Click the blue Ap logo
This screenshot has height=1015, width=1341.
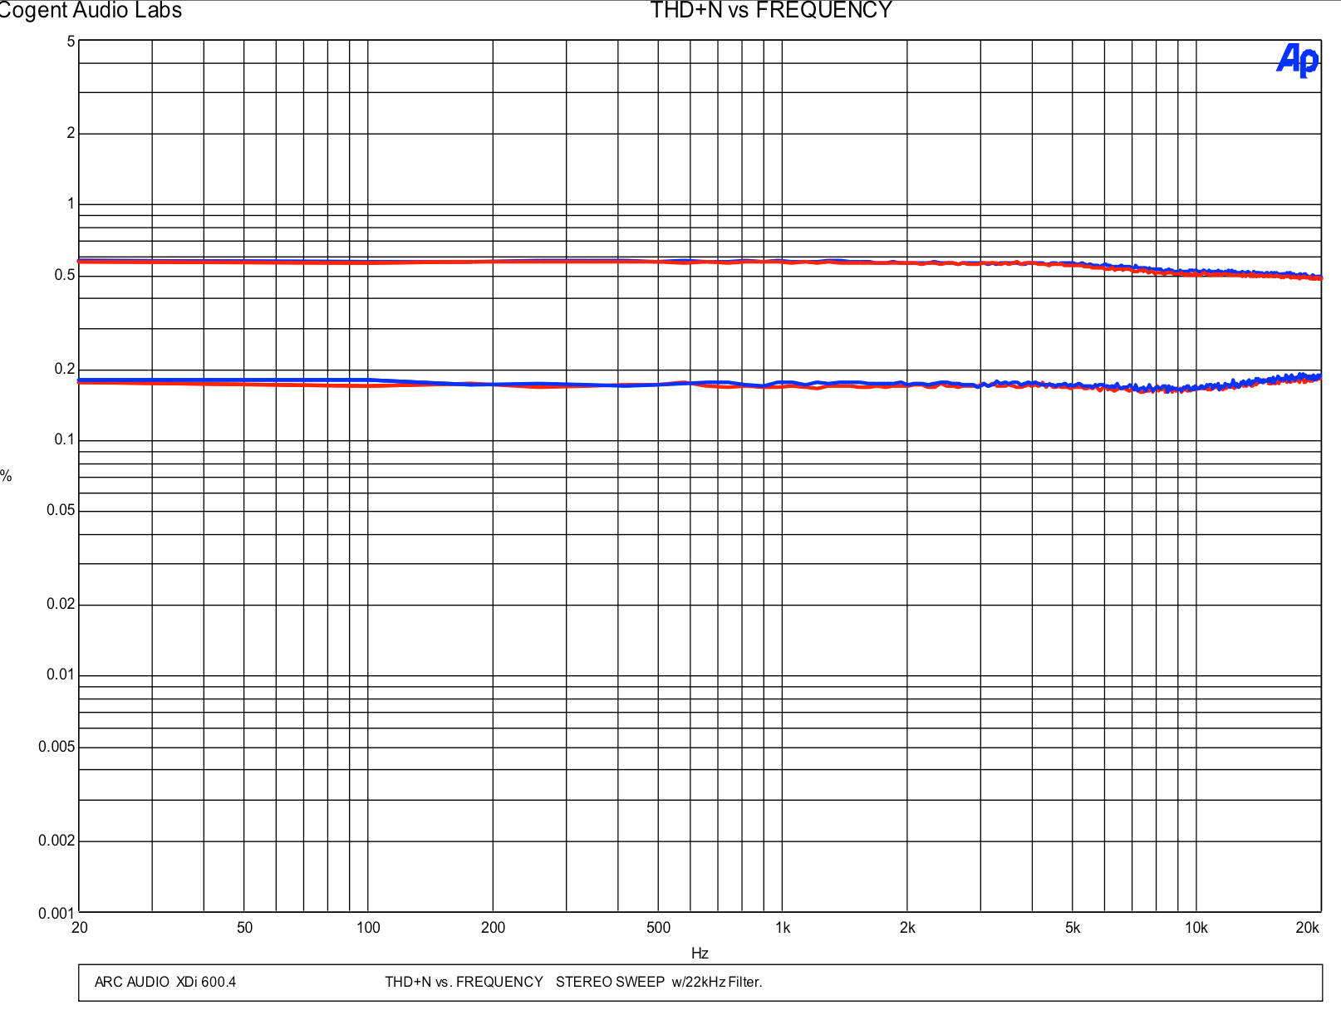[x=1298, y=60]
